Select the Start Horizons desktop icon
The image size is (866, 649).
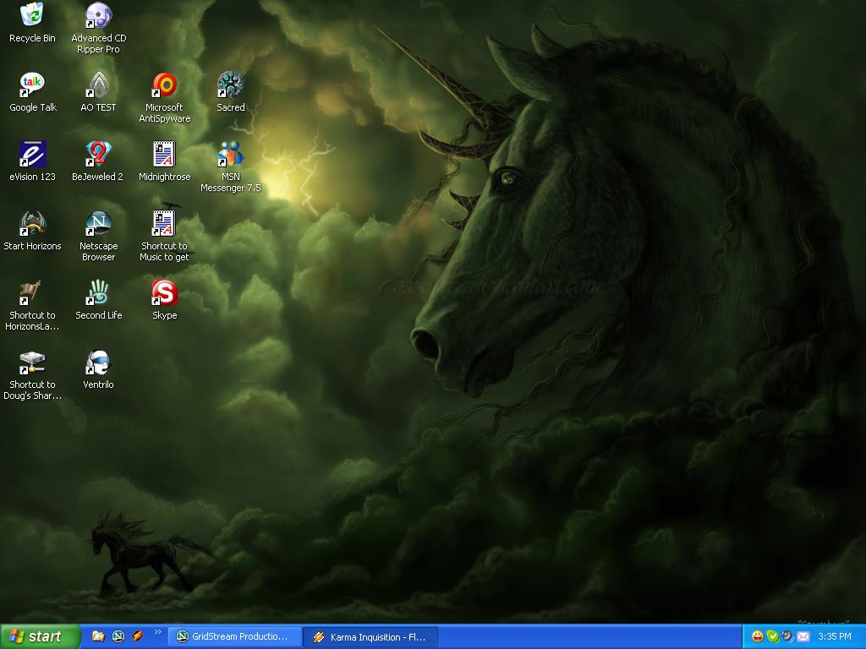(x=32, y=224)
